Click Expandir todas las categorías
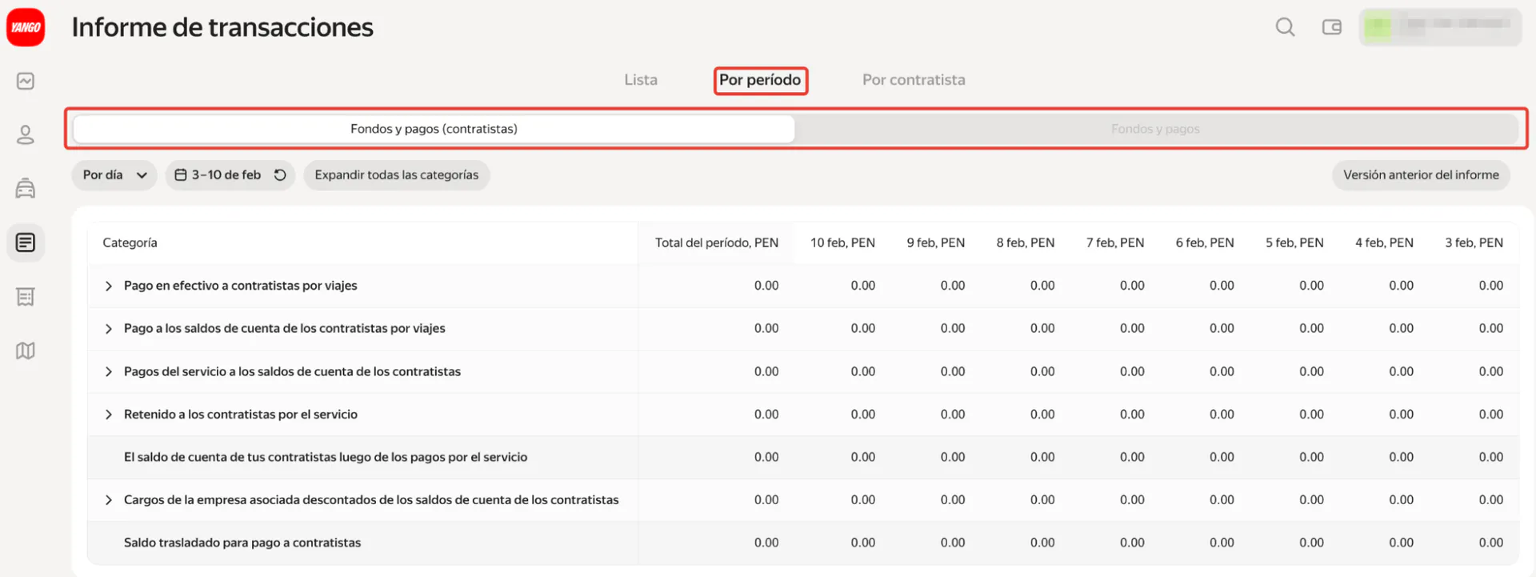 397,175
